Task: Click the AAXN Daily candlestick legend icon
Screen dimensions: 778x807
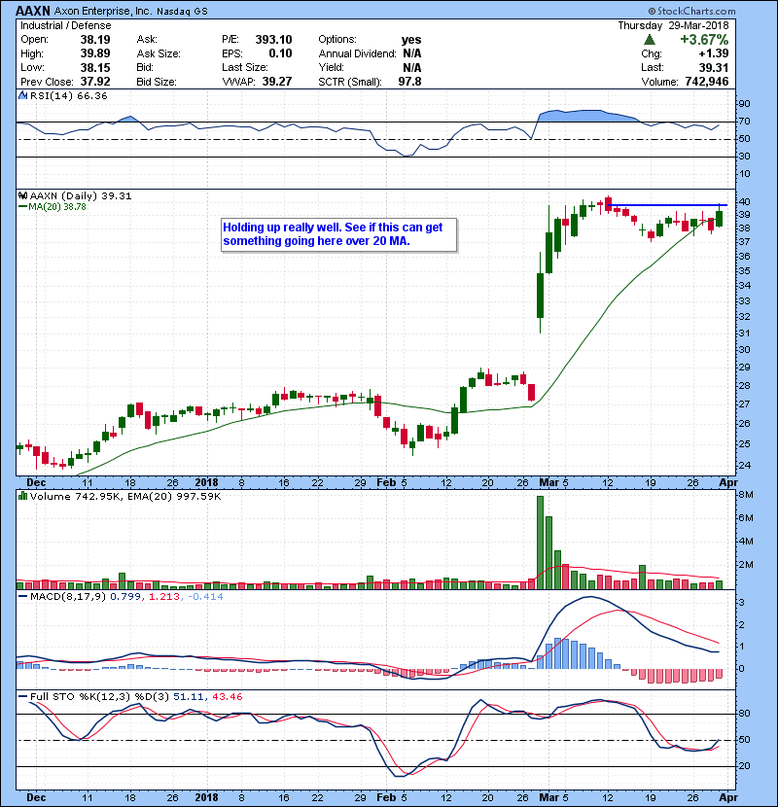Action: point(22,195)
